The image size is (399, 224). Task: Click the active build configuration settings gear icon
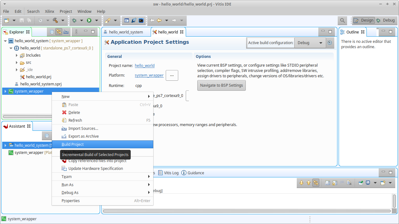[330, 43]
